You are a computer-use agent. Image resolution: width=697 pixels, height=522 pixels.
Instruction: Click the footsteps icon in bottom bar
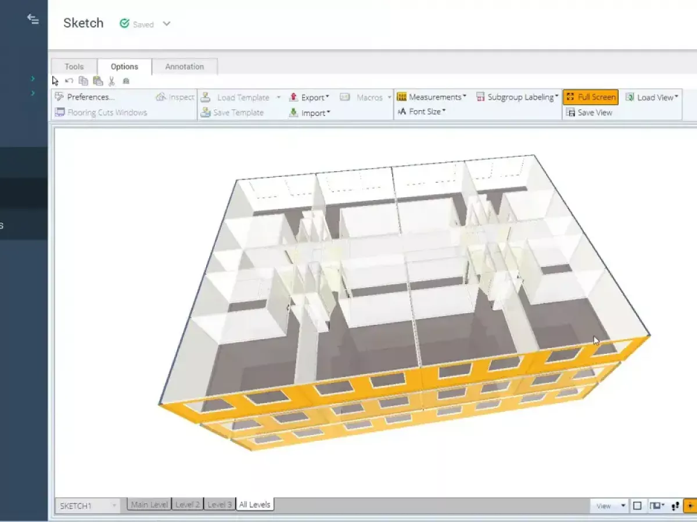675,506
